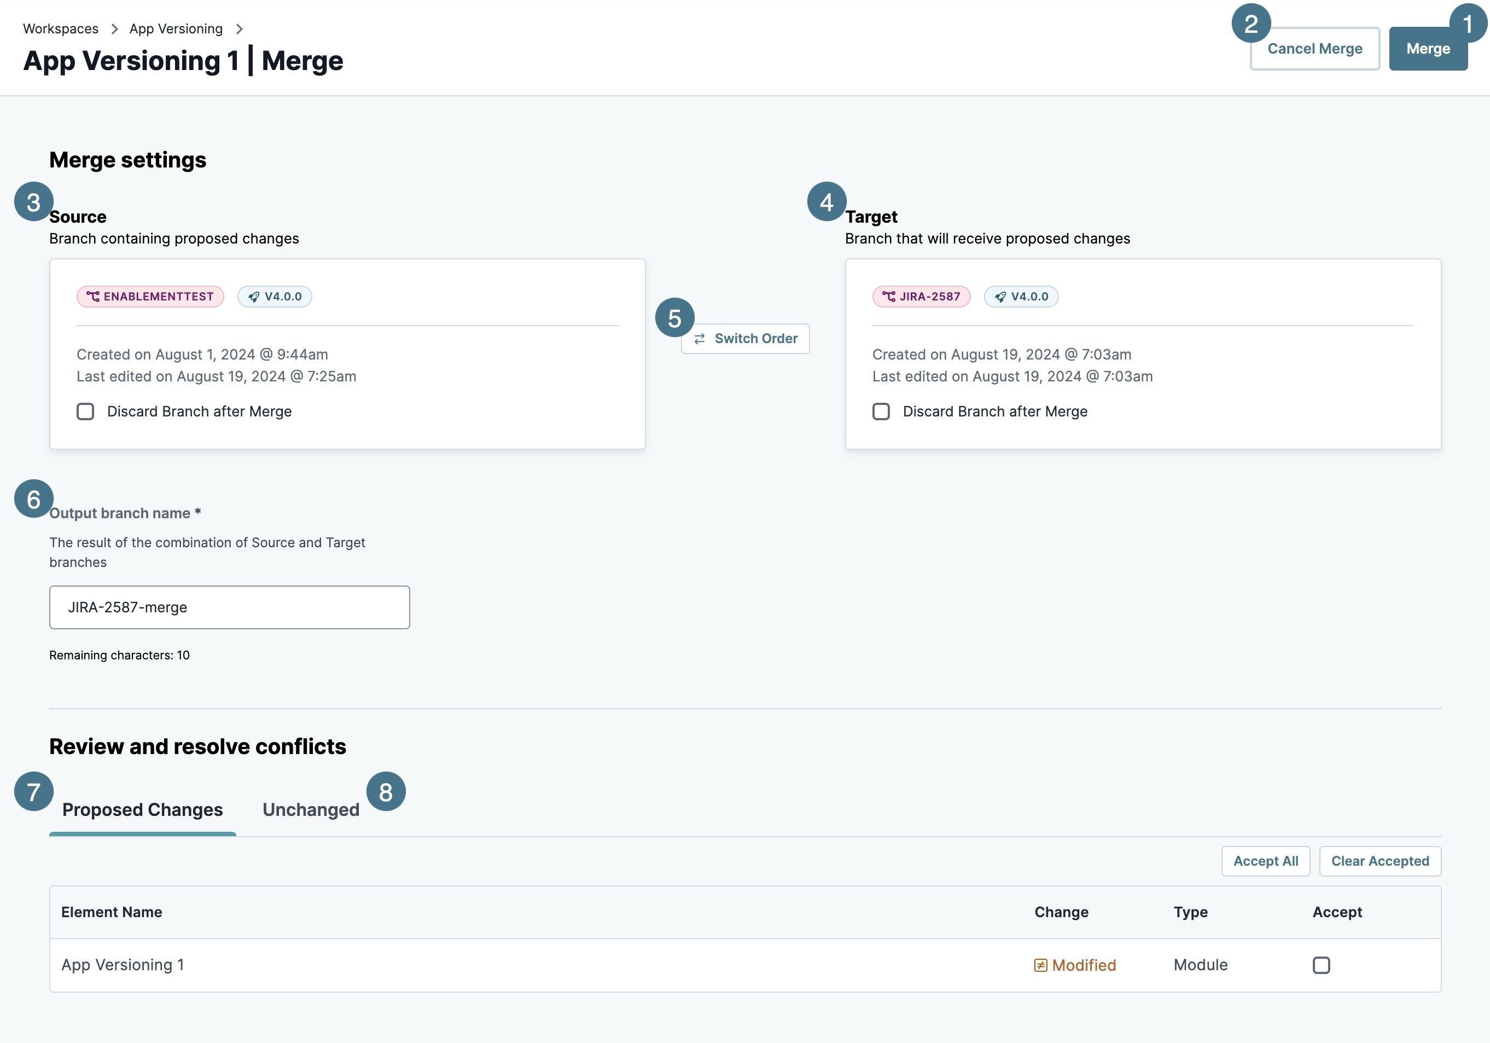The height and width of the screenshot is (1043, 1490).
Task: Click rocket icon on Target V4.0.0 badge
Action: click(x=1000, y=297)
